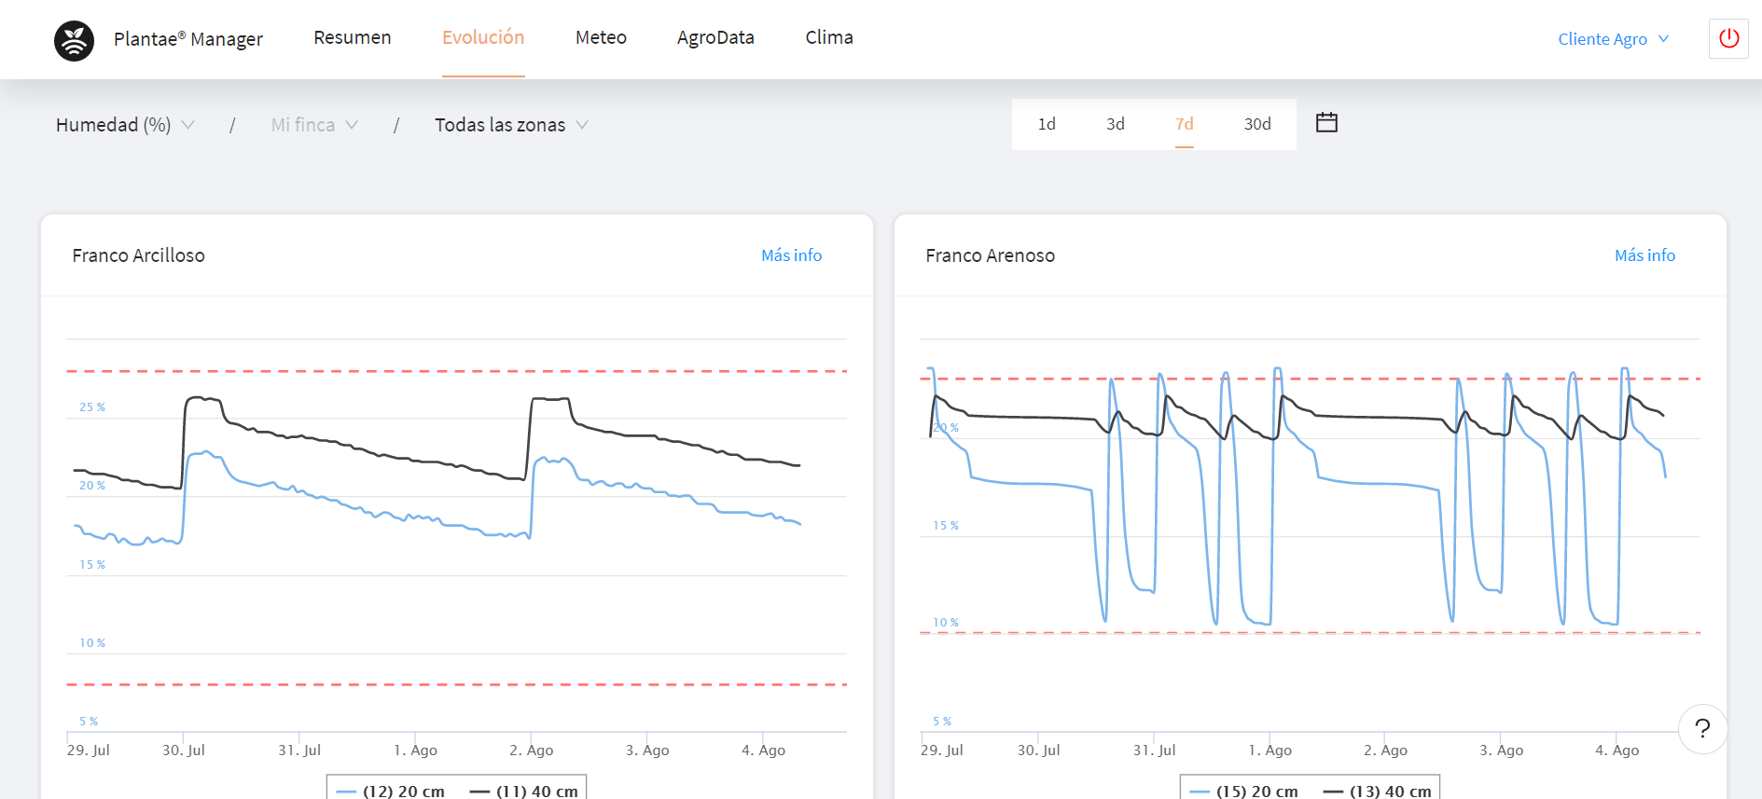Screen dimensions: 1762x799
Task: Click Más info for Franco Arcilloso
Action: 791,255
